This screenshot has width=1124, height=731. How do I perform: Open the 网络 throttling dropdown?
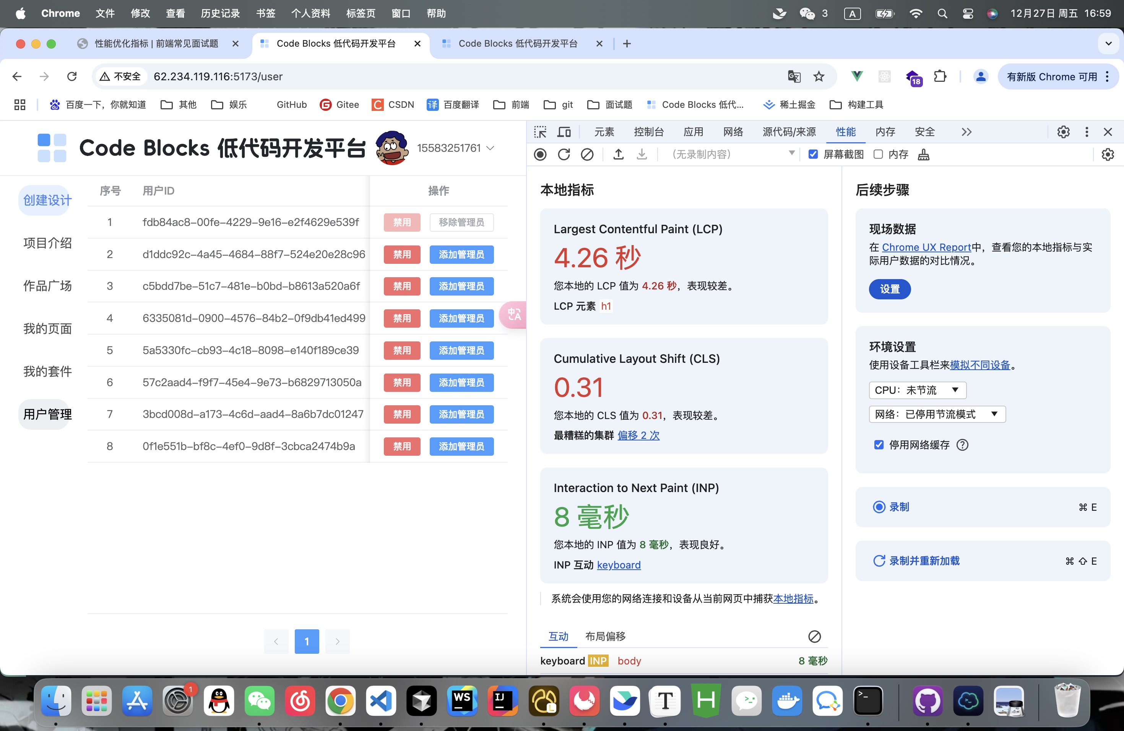[937, 414]
